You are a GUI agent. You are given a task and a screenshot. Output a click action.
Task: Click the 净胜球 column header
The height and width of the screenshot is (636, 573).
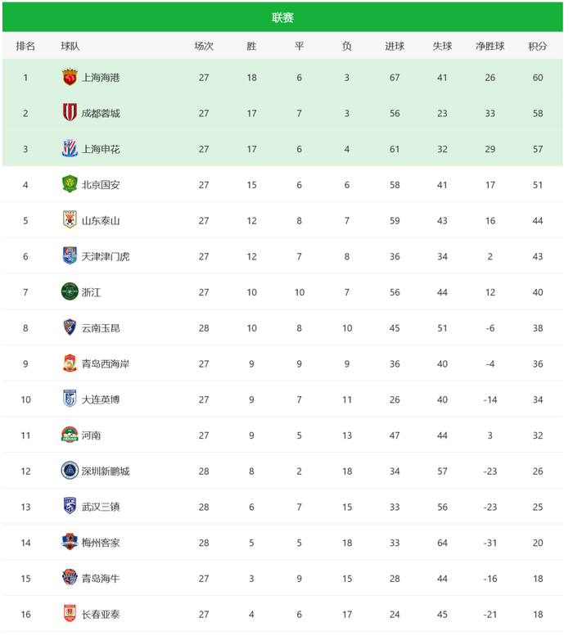pyautogui.click(x=490, y=47)
